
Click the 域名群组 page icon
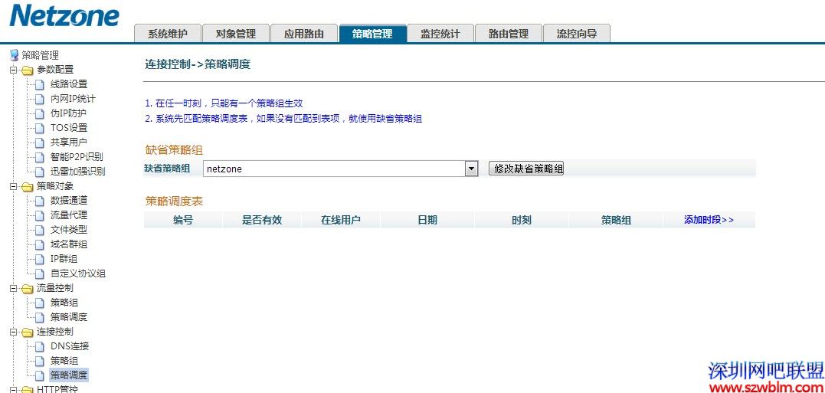[x=40, y=244]
